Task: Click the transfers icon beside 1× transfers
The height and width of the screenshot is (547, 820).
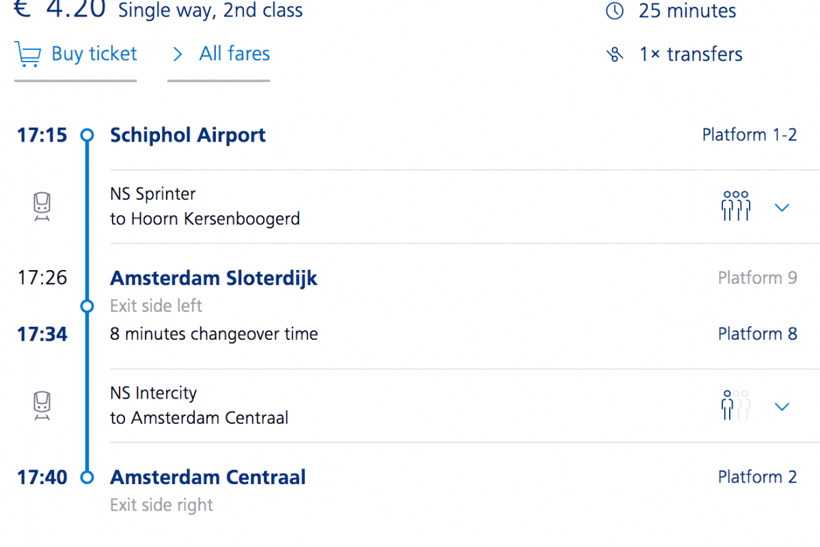Action: coord(615,55)
